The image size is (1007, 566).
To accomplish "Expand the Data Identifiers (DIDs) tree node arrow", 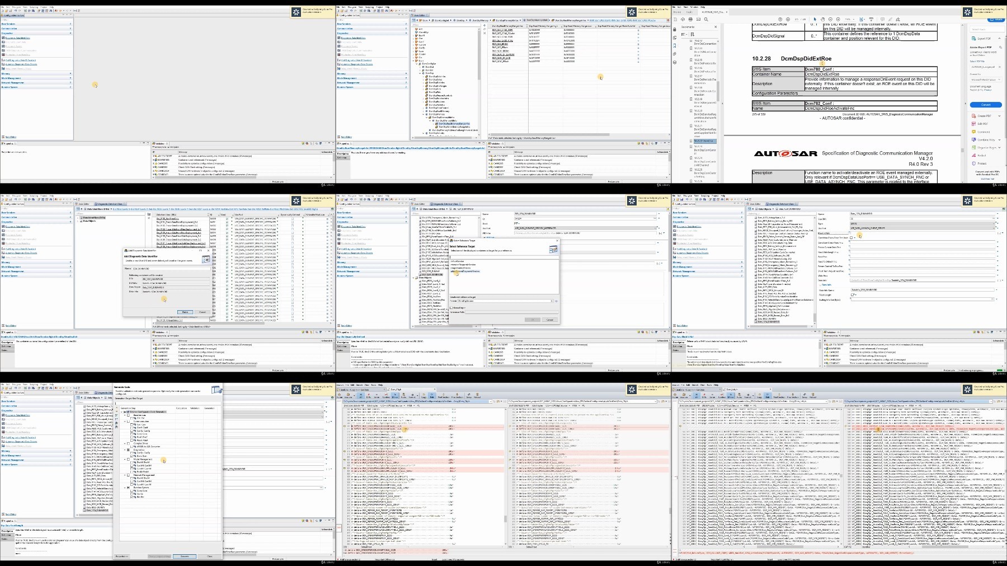I will (x=78, y=218).
